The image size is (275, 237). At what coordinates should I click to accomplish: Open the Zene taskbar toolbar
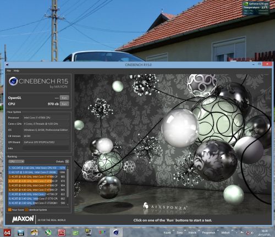pos(180,233)
